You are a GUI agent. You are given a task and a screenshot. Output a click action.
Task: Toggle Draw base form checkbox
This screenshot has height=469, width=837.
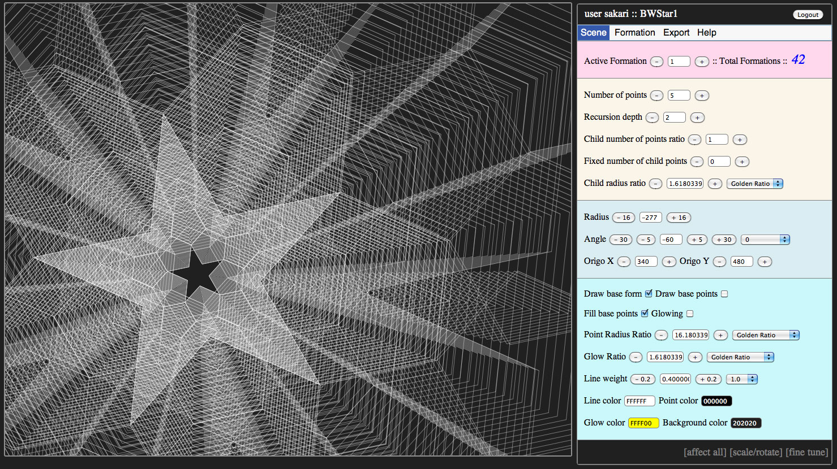coord(649,294)
